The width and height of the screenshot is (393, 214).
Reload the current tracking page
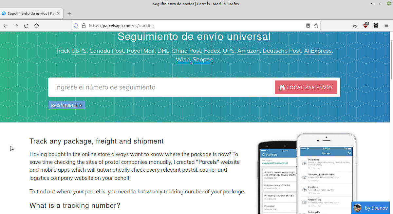pyautogui.click(x=26, y=25)
